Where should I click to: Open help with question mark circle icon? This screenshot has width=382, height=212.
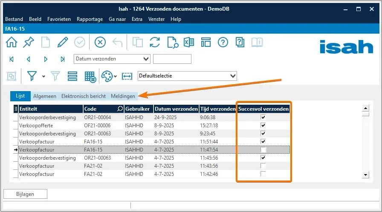click(223, 42)
